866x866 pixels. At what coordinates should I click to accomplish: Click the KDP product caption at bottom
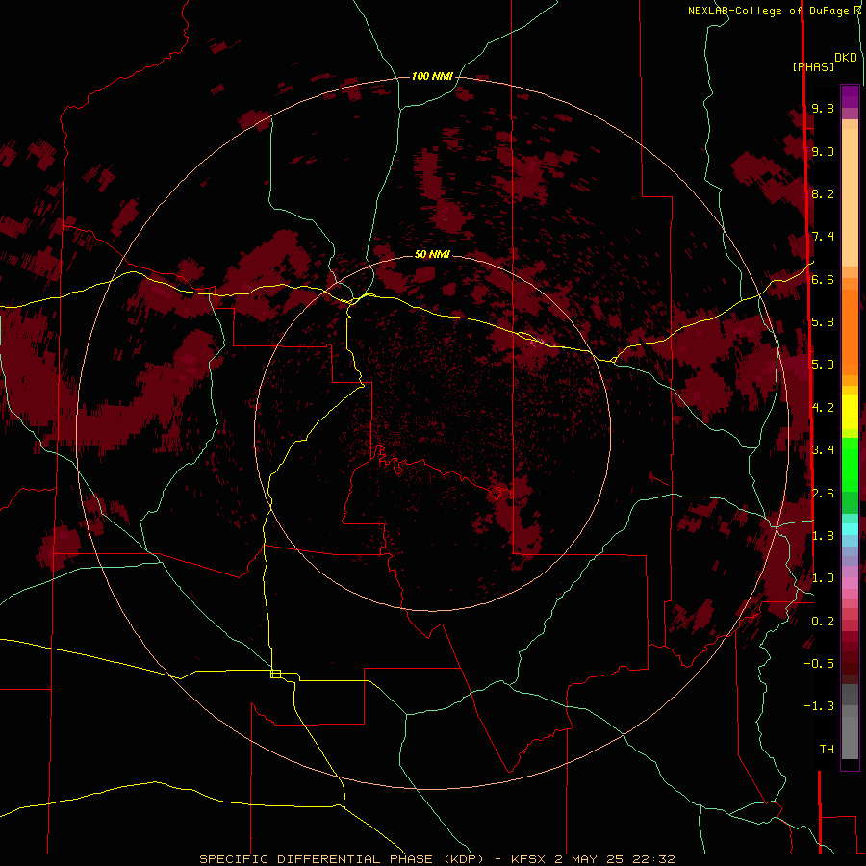(437, 859)
